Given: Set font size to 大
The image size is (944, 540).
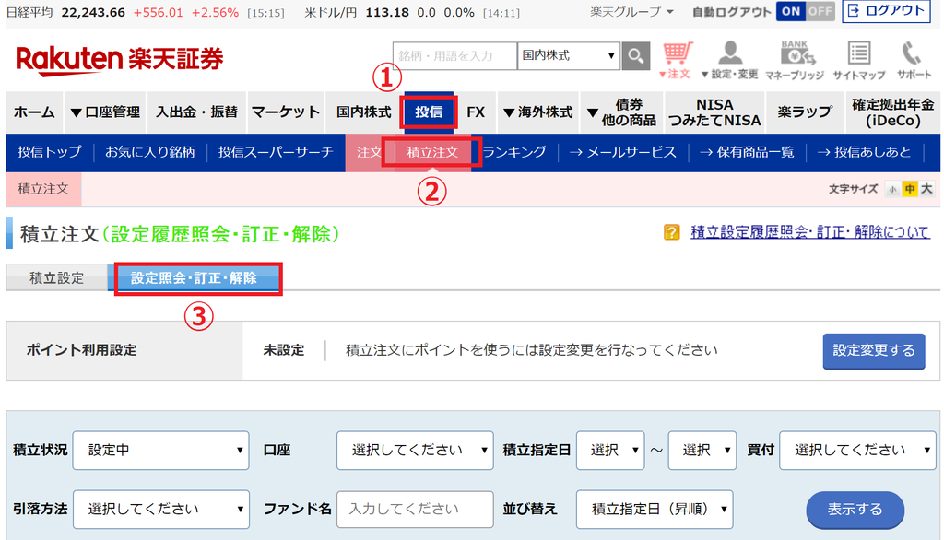Looking at the screenshot, I should [x=926, y=189].
